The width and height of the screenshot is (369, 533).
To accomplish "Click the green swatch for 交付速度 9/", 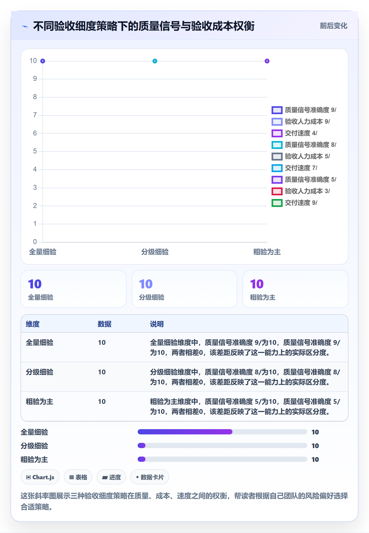I will pyautogui.click(x=277, y=203).
